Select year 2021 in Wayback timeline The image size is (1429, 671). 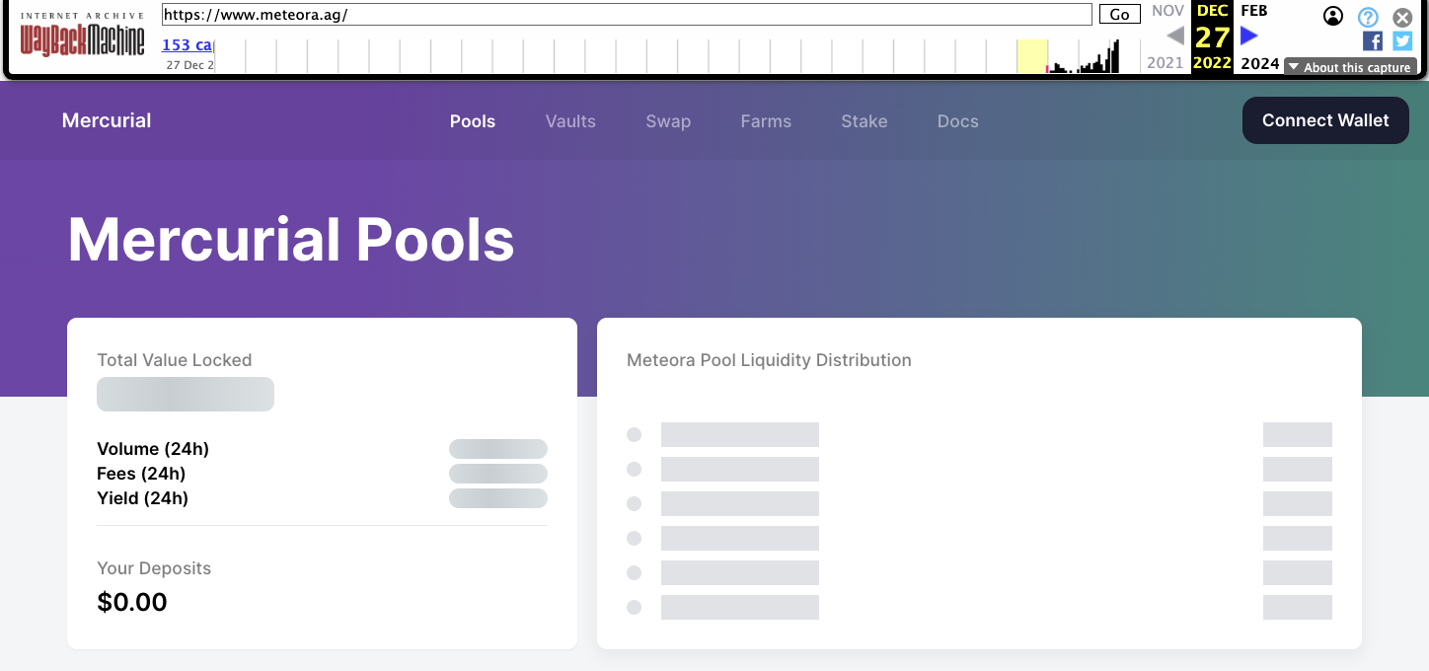coord(1165,63)
